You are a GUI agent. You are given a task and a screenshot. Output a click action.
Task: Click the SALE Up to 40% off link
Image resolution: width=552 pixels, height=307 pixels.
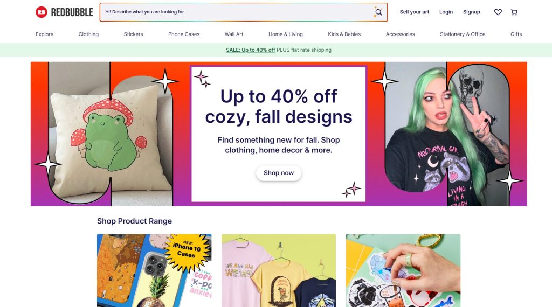coord(250,50)
